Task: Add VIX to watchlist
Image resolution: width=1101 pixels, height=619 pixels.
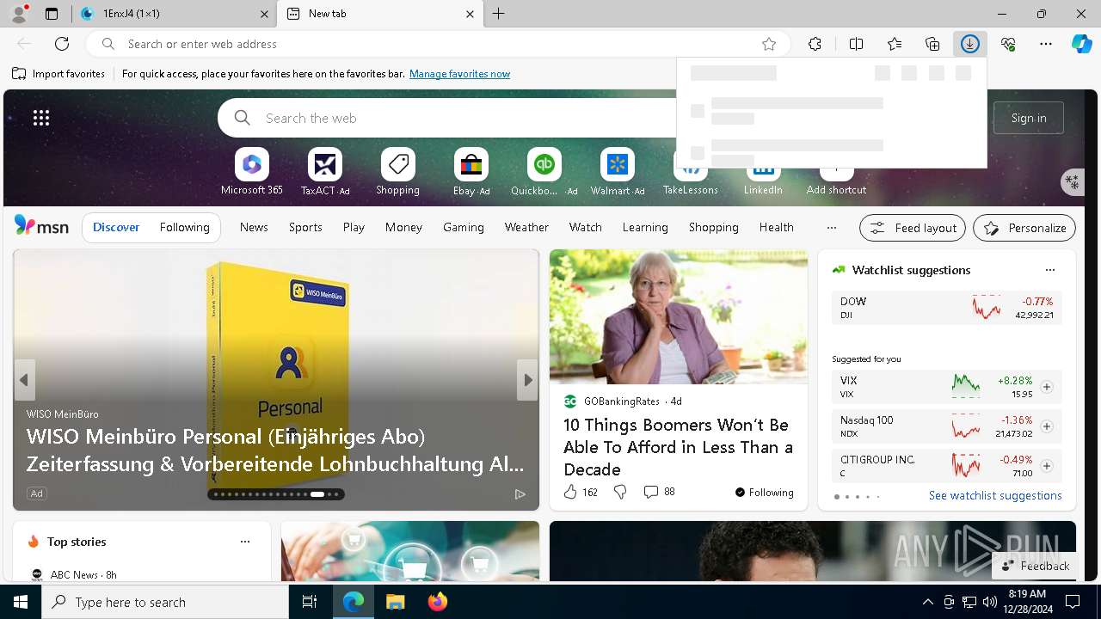Action: click(1047, 387)
